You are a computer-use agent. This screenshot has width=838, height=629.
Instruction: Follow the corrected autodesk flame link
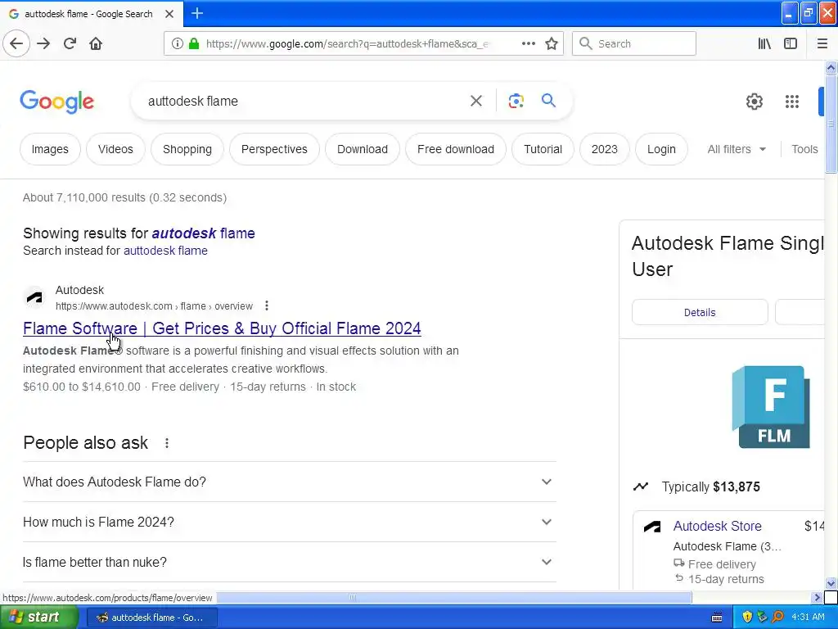[203, 233]
